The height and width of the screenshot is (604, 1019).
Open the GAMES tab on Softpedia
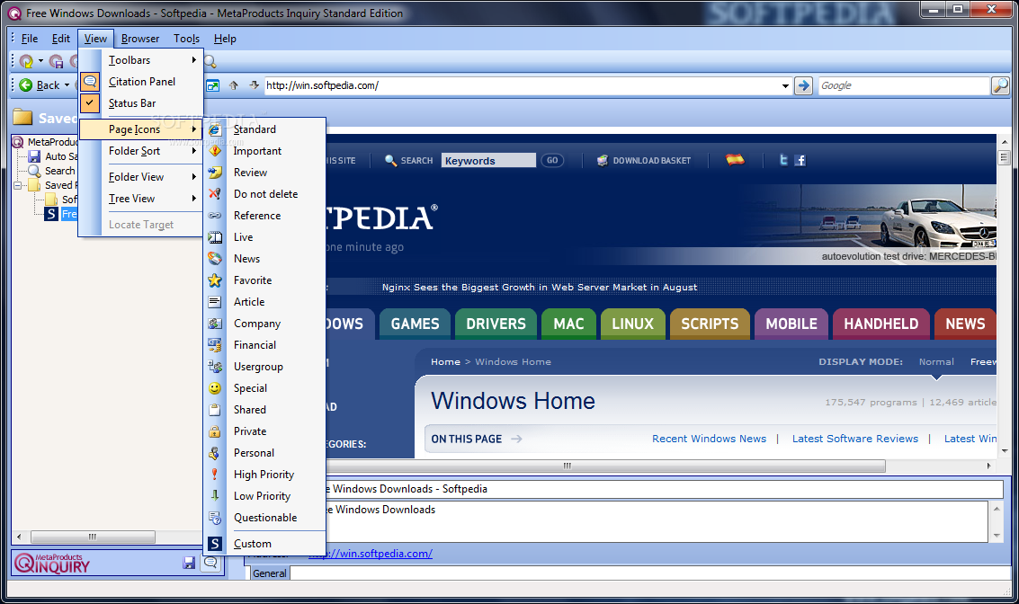(415, 324)
